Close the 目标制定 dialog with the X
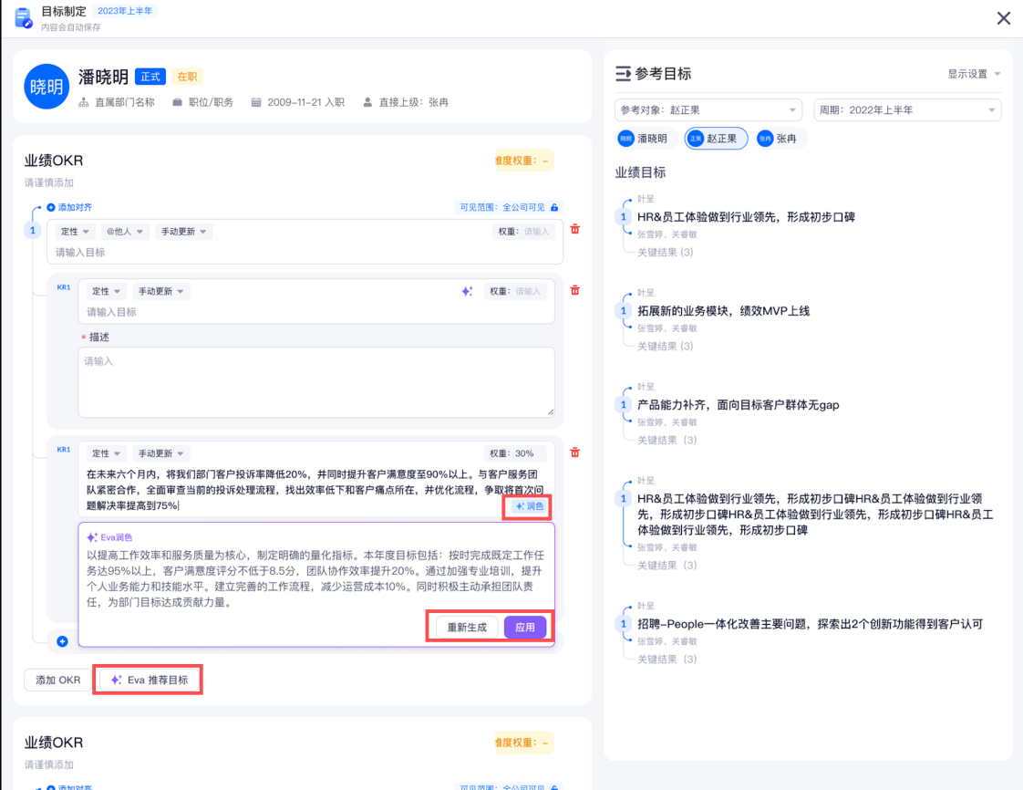 [x=1004, y=18]
